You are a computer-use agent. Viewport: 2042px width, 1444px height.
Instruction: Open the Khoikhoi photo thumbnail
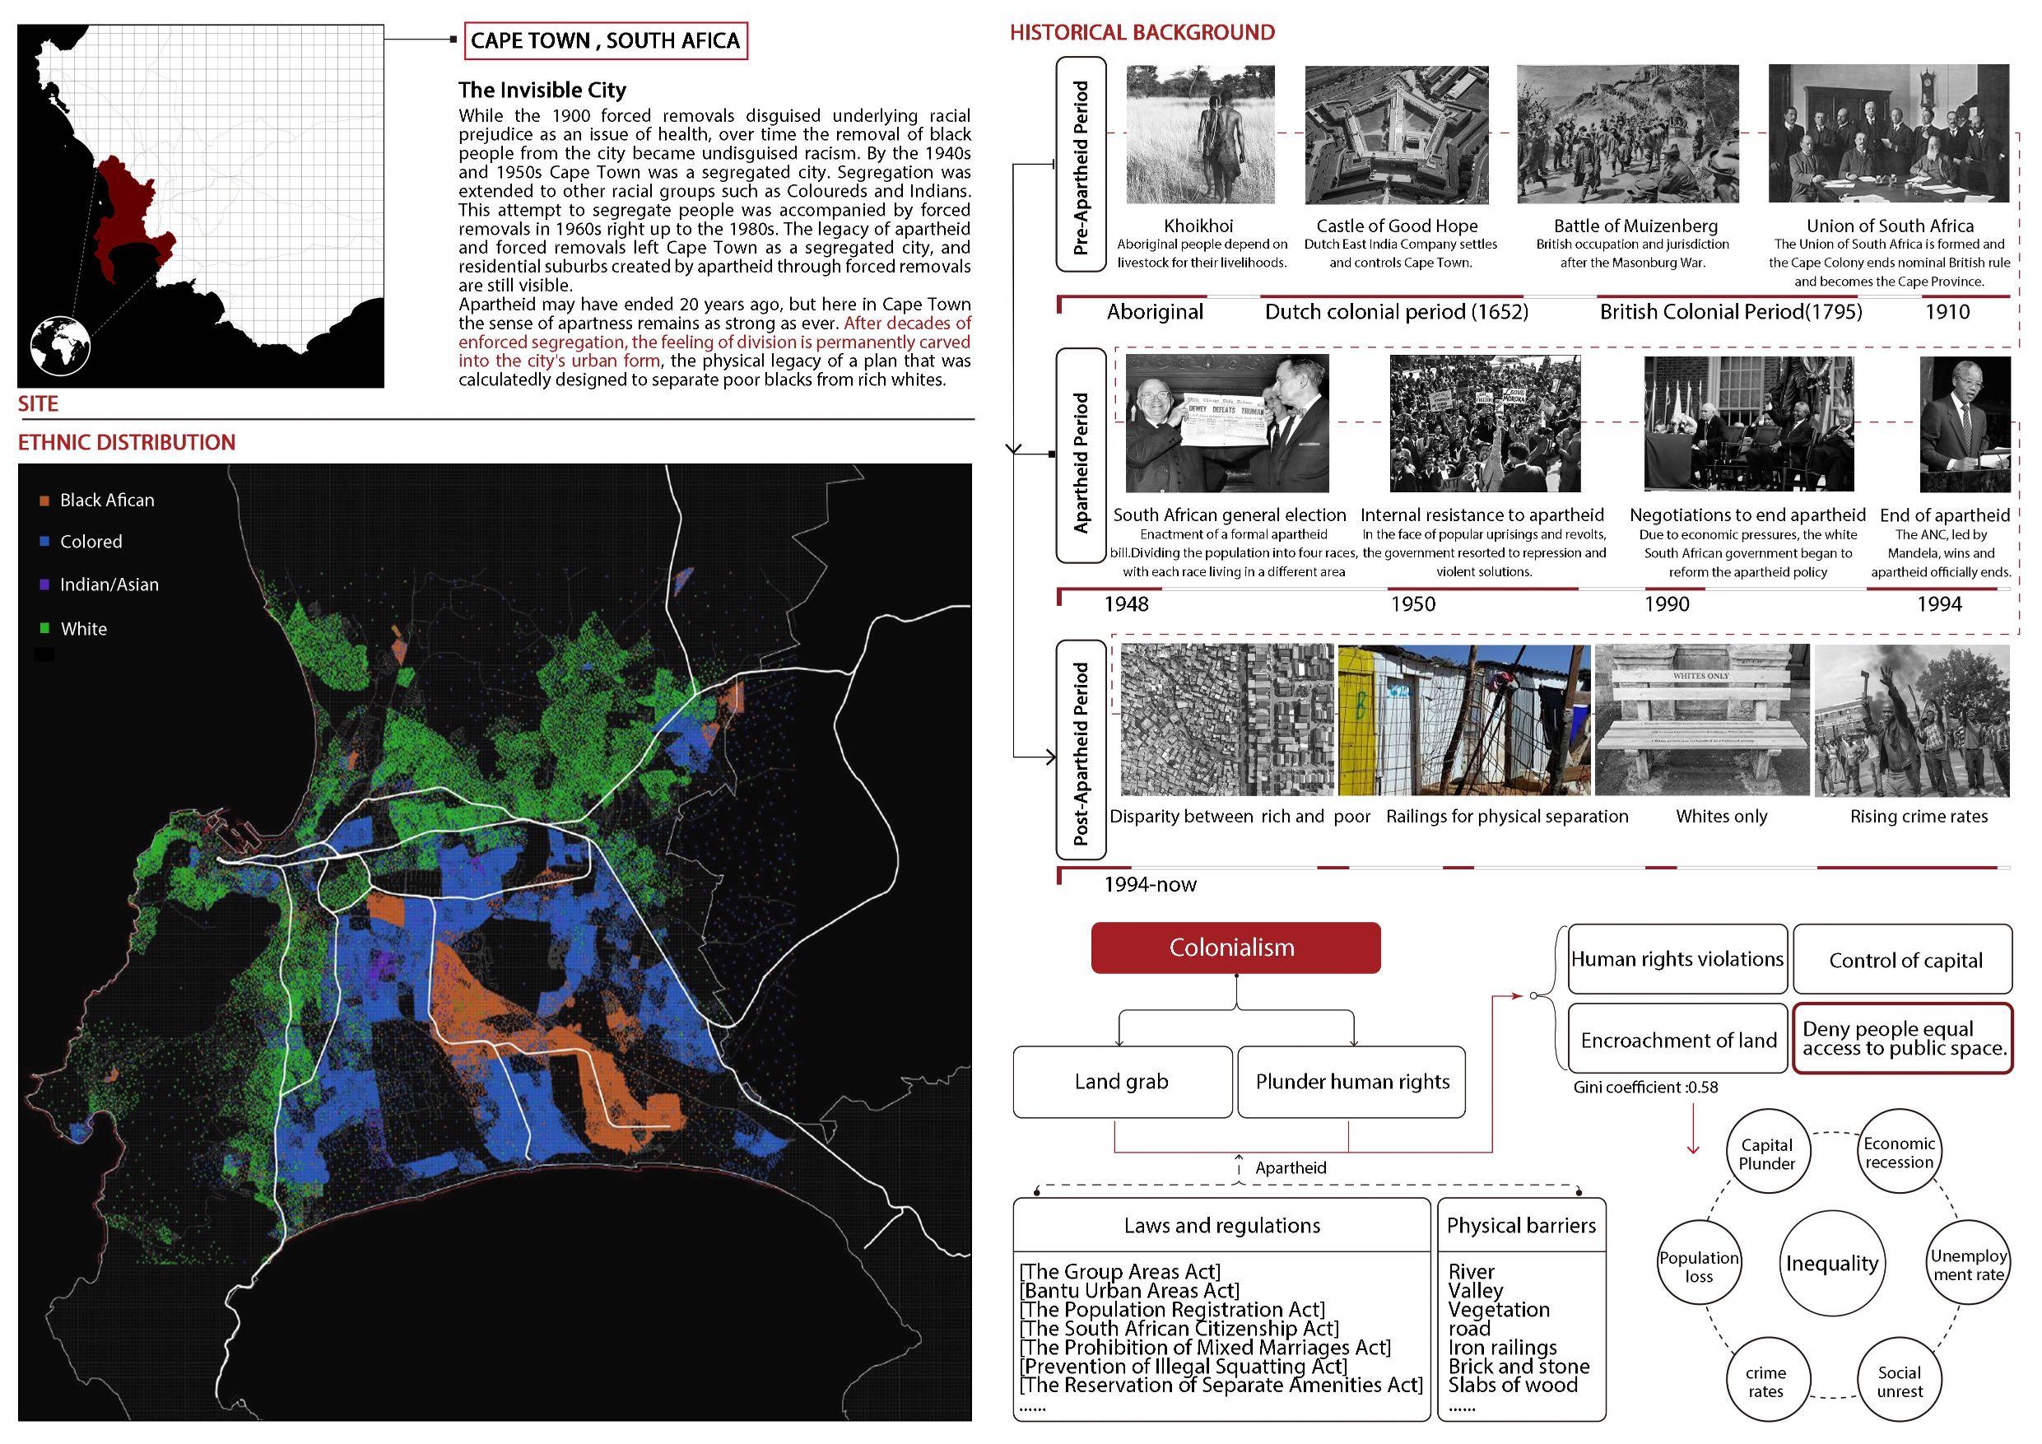(x=1200, y=134)
